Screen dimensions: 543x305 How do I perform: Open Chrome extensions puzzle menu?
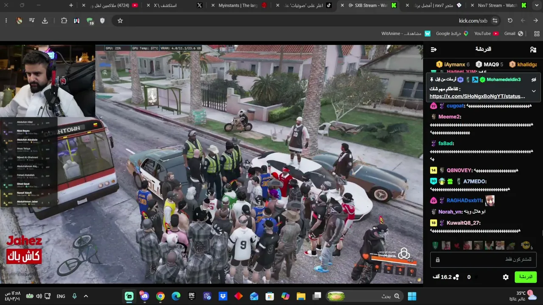64,20
